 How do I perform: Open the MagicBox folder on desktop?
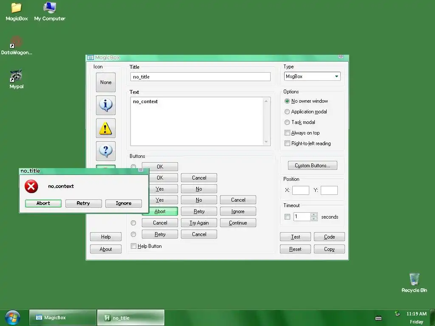17,11
